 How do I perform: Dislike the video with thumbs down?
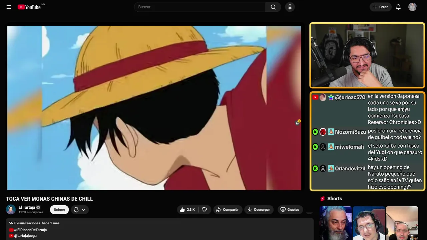(x=204, y=210)
